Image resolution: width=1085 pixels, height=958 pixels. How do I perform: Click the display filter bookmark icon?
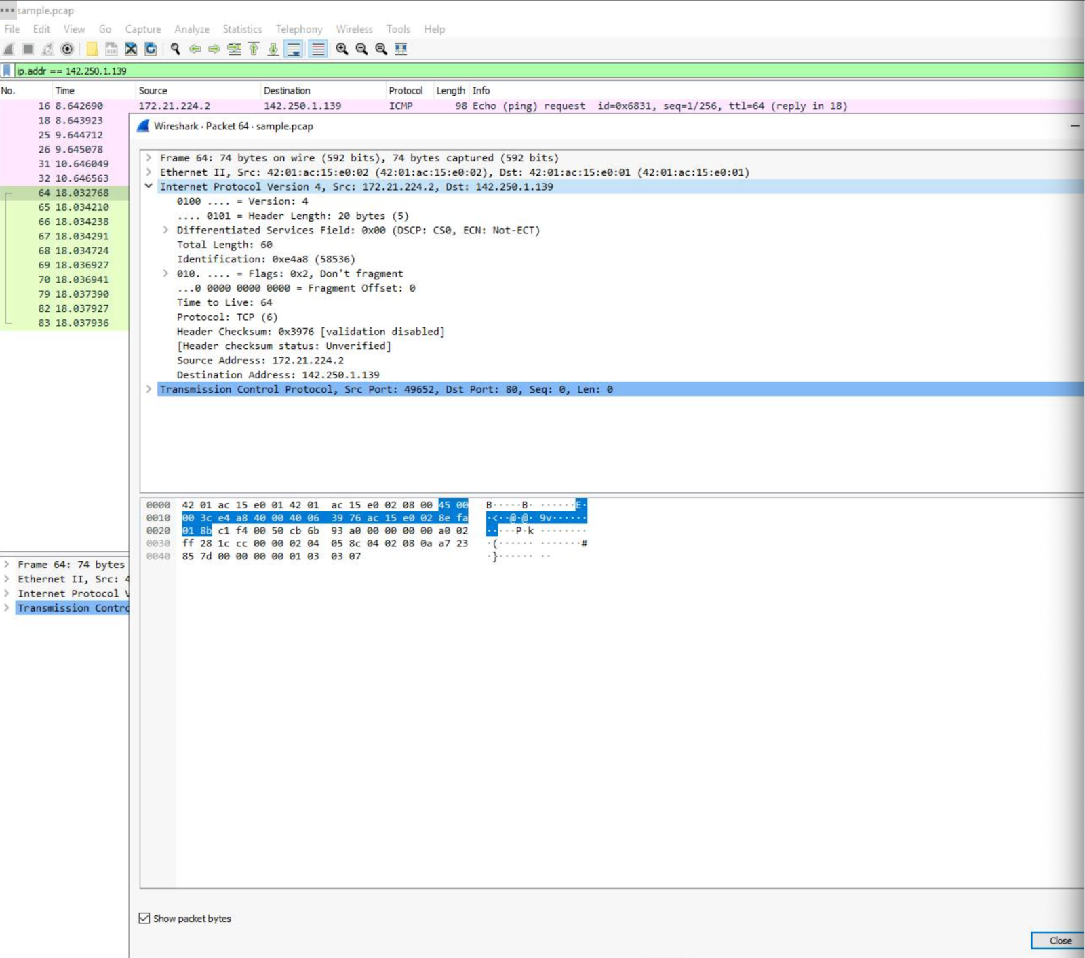[7, 71]
